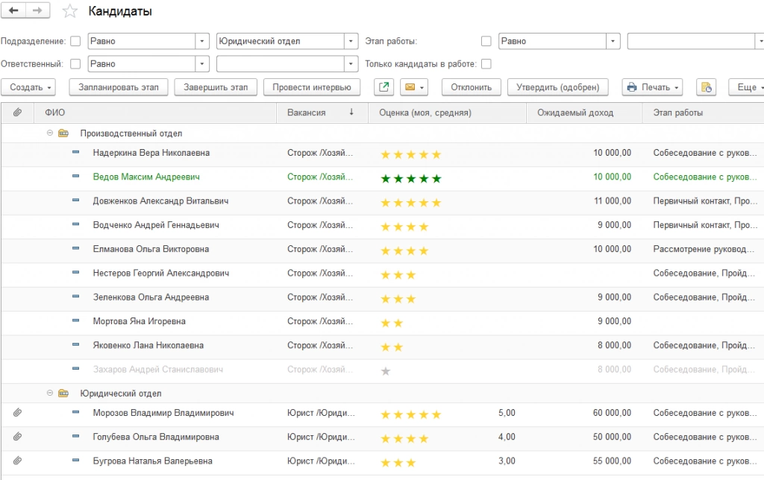
Task: Collapse the Производственный отдел group
Action: click(50, 133)
